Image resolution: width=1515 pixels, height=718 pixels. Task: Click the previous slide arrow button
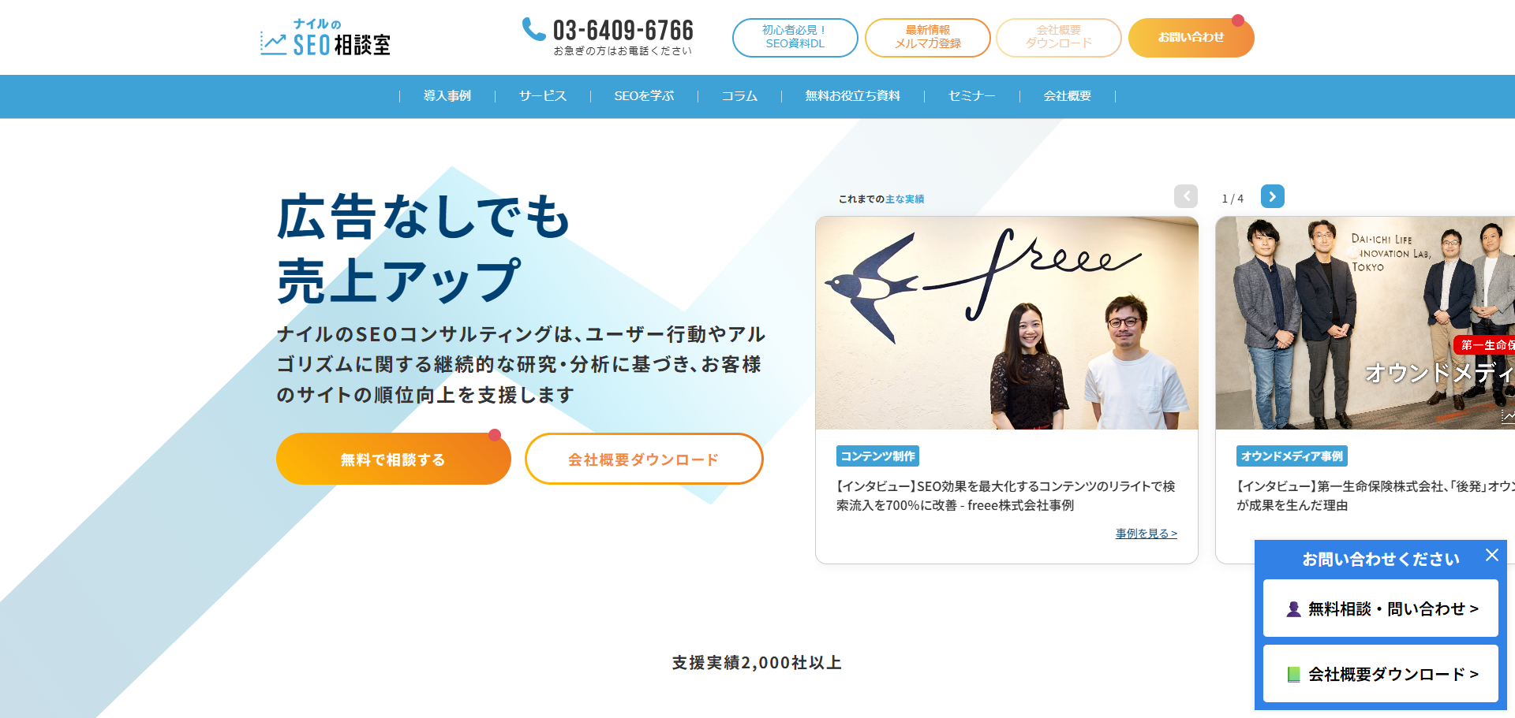[1186, 196]
